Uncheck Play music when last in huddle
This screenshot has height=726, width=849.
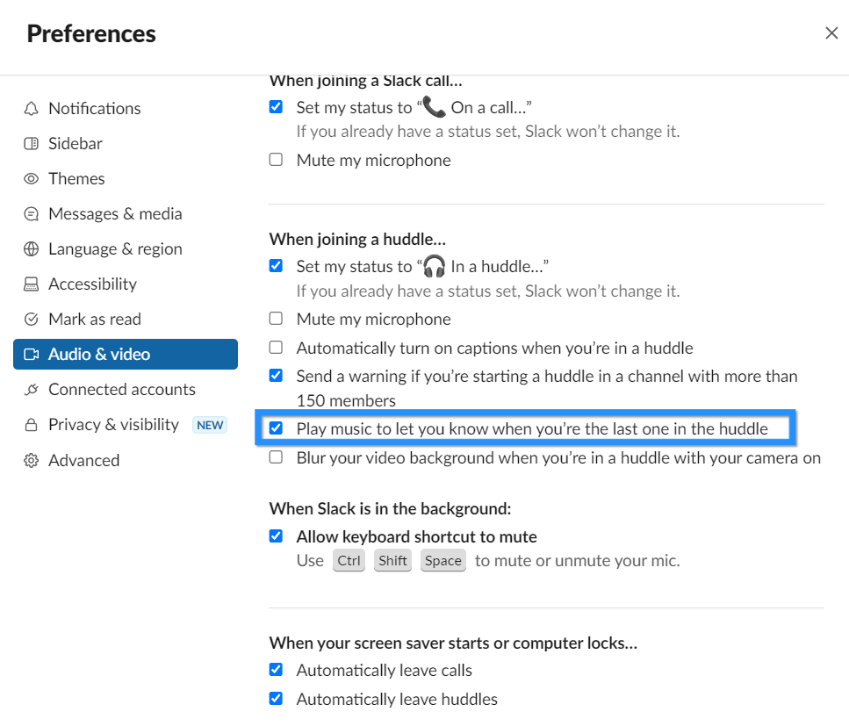277,428
